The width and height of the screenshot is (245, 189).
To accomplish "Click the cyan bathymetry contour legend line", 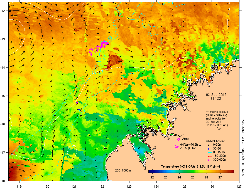I will point(121,173).
